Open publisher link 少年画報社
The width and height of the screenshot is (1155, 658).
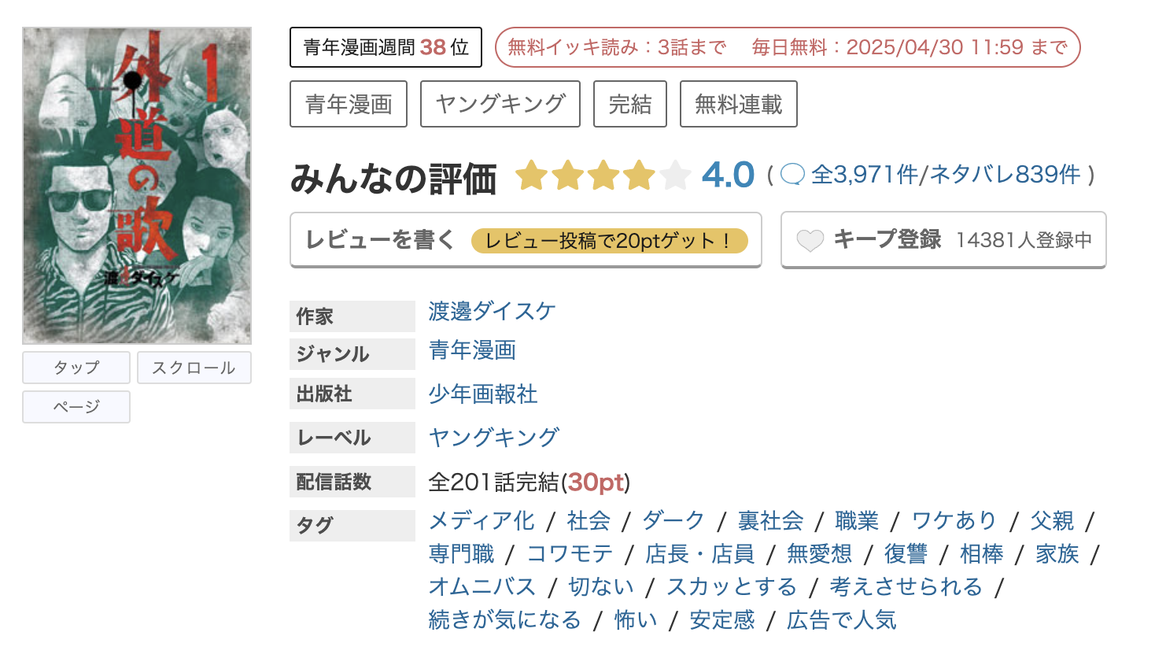pos(482,394)
